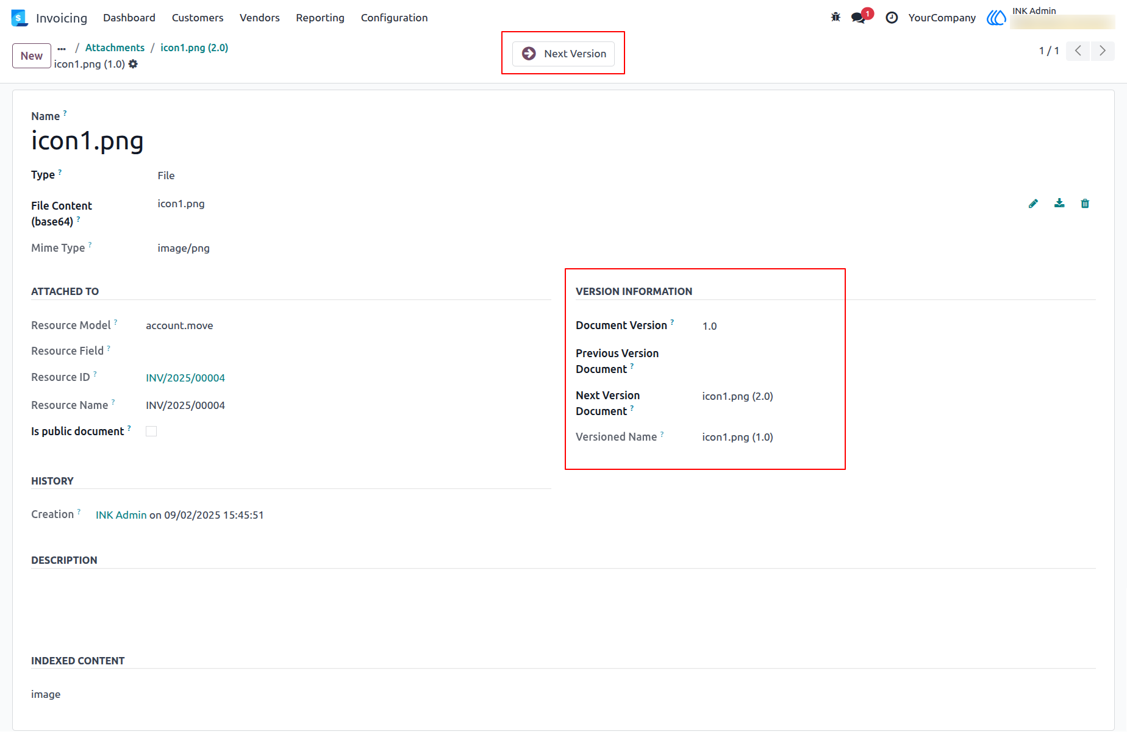Click the Versioned Name value icon1.png (1.0)
This screenshot has width=1127, height=732.
737,437
